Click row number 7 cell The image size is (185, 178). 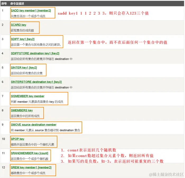pyautogui.click(x=5, y=99)
